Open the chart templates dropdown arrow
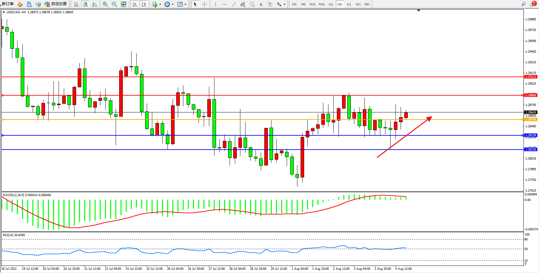Viewport: 539px width, 273px height. tap(185, 5)
